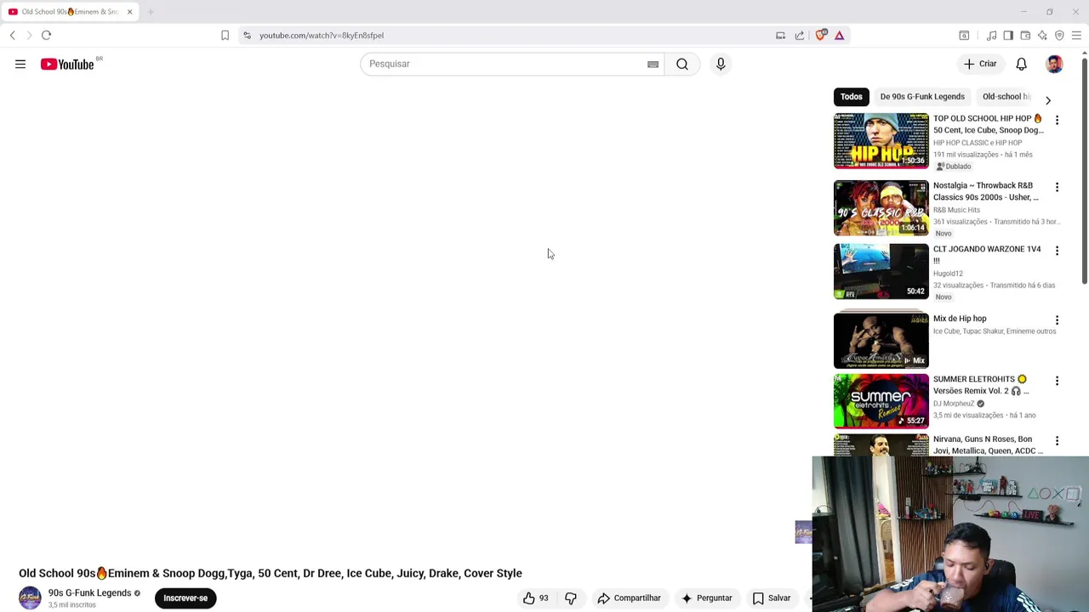Click the Compartilhar share button

[630, 598]
